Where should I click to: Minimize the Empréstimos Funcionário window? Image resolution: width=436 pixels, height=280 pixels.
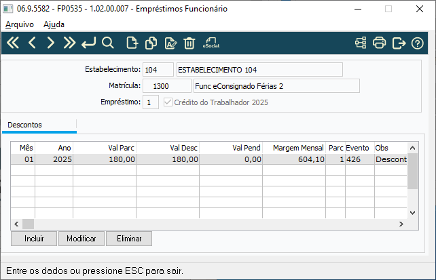(358, 9)
